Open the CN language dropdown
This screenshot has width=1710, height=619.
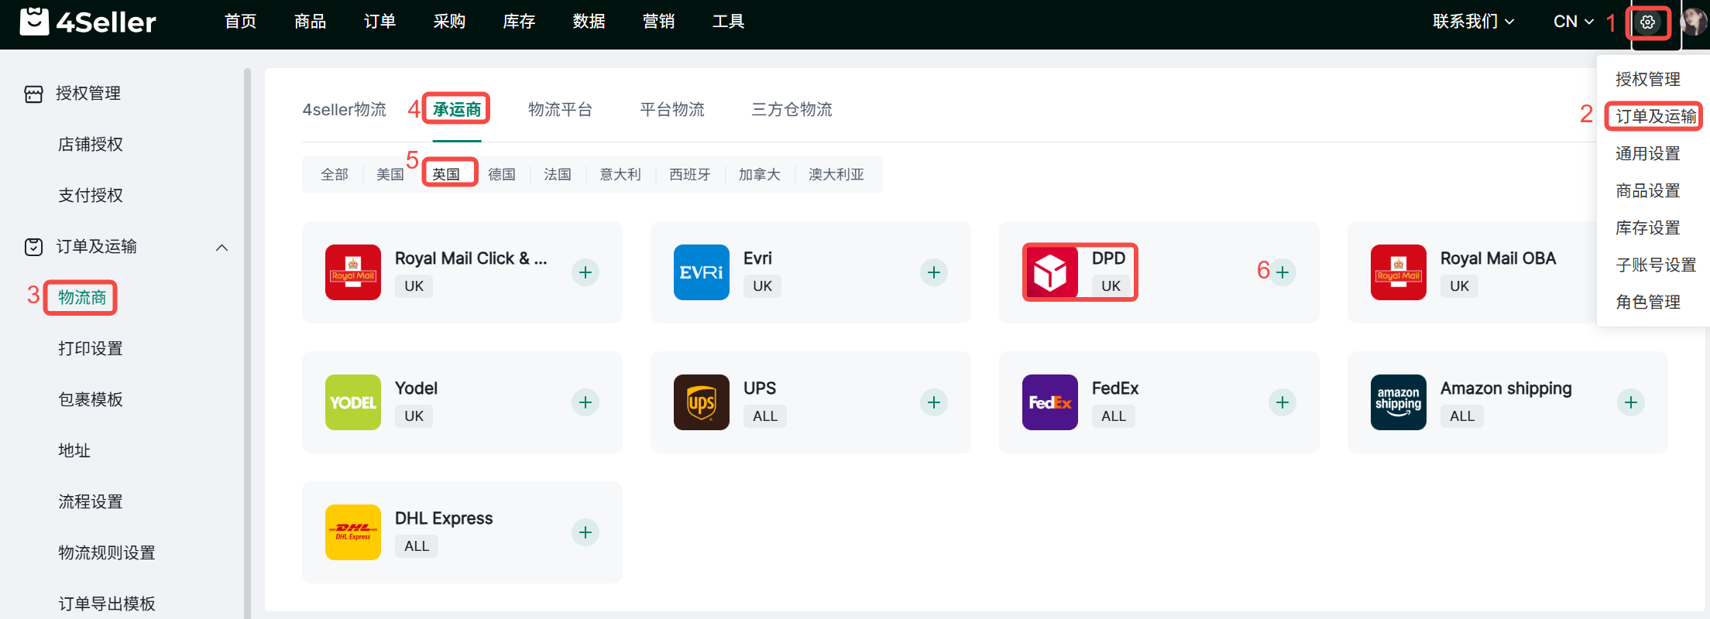pyautogui.click(x=1573, y=22)
